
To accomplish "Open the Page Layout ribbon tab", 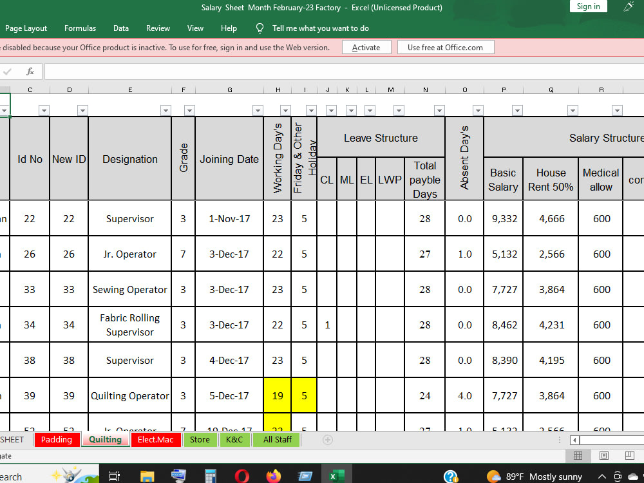I will pos(26,28).
